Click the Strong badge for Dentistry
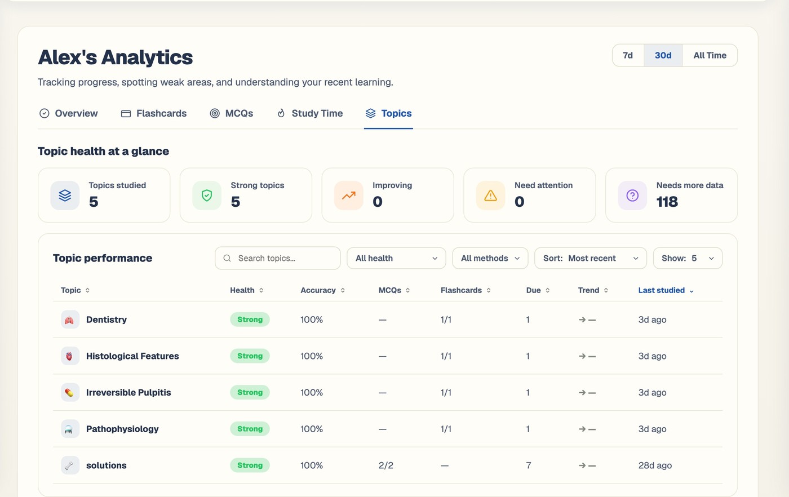The width and height of the screenshot is (789, 497). pos(250,319)
